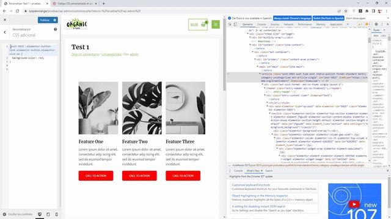Expand the header entry-header node
This screenshot has height=219, width=391.
265,88
